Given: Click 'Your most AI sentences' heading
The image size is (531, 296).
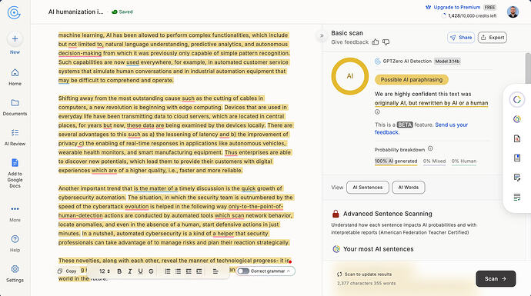Looking at the screenshot, I should pyautogui.click(x=378, y=249).
